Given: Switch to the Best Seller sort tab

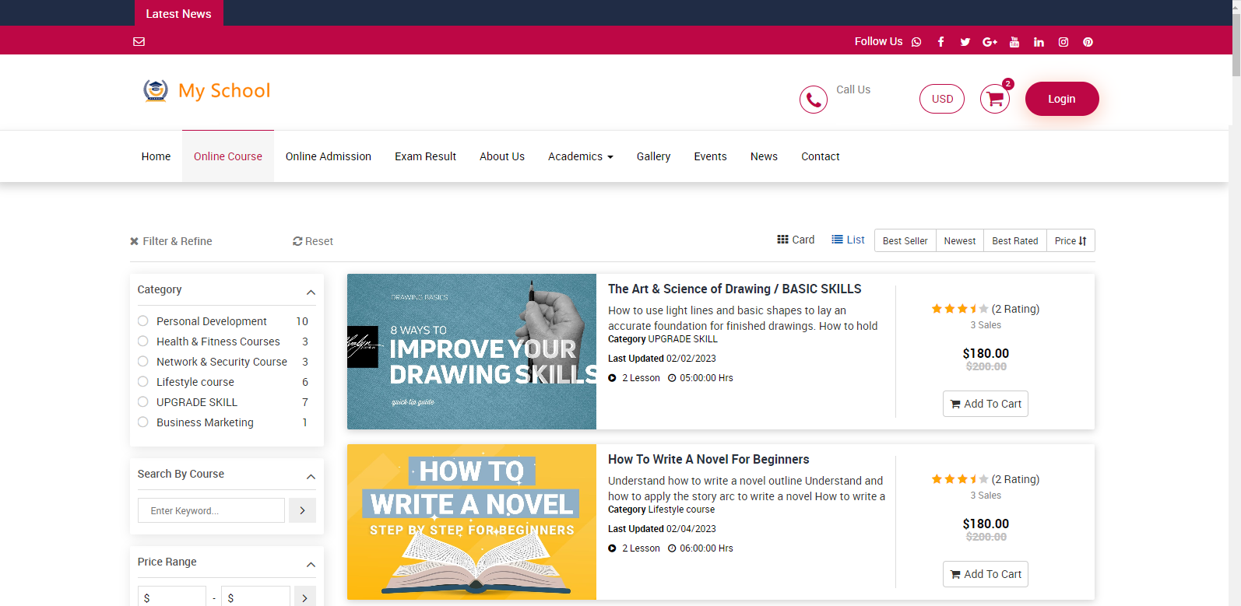Looking at the screenshot, I should [x=905, y=241].
